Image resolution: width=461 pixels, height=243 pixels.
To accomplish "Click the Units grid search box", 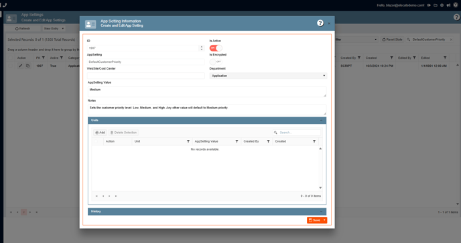I will (x=297, y=133).
